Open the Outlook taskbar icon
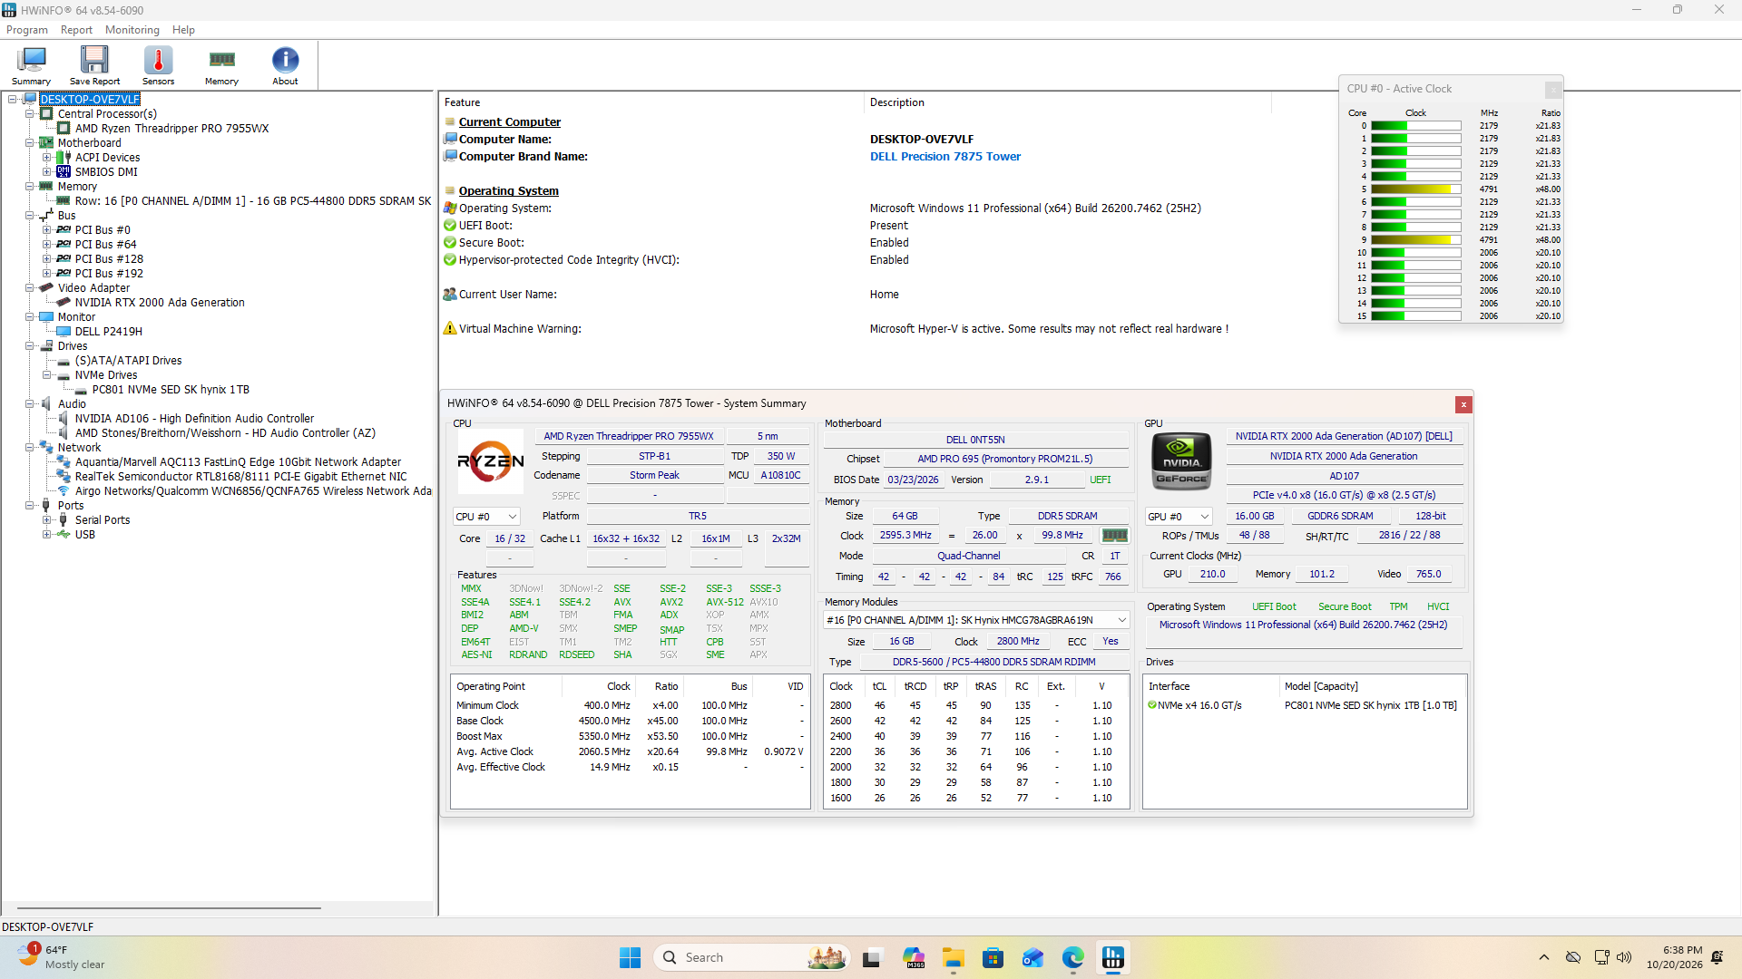 pyautogui.click(x=1032, y=957)
